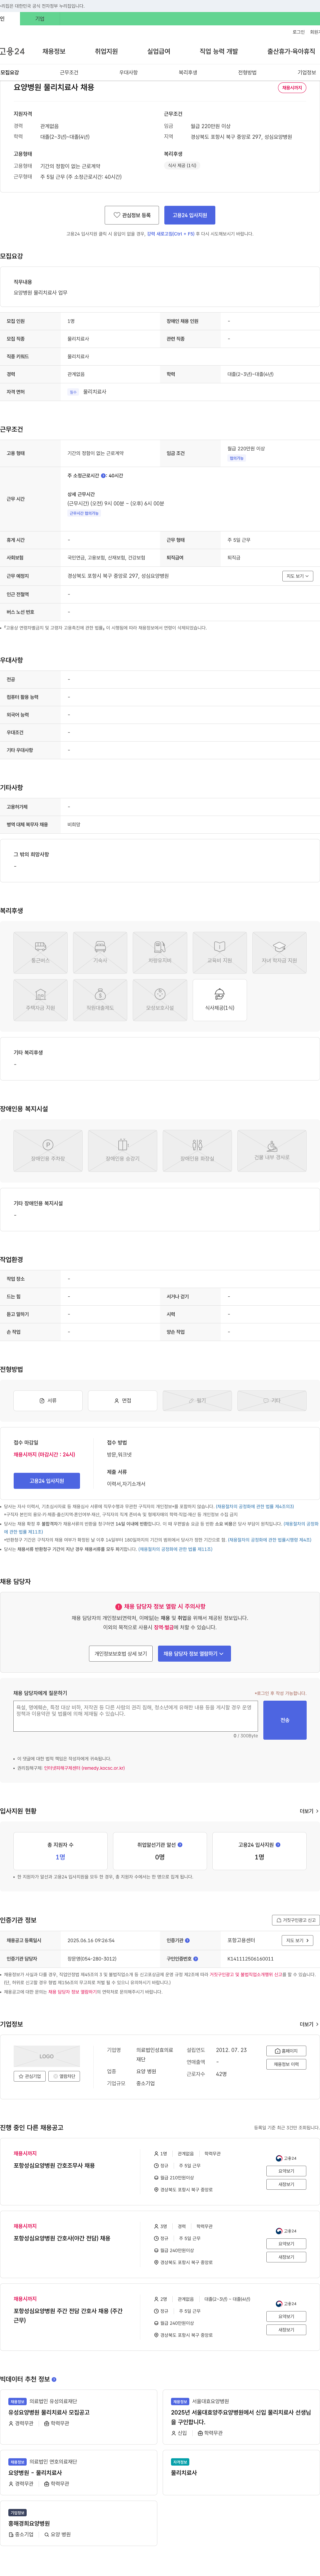Click the 관심정보 등록 heart button

tap(132, 215)
